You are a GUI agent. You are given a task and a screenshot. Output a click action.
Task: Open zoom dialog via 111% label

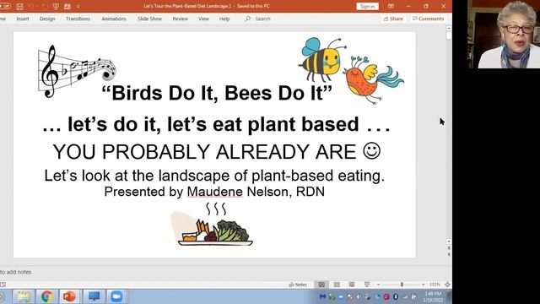pos(435,285)
